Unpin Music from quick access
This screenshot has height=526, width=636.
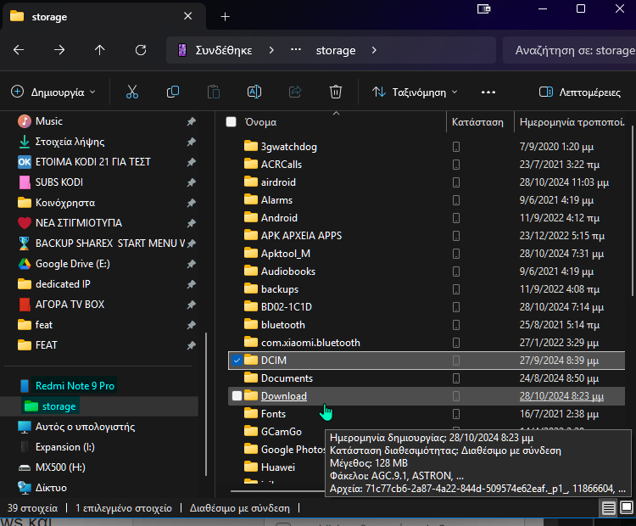[x=192, y=121]
